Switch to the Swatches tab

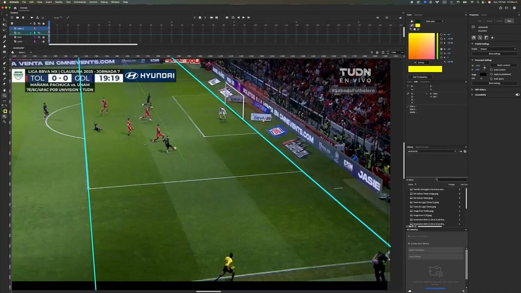coord(418,15)
